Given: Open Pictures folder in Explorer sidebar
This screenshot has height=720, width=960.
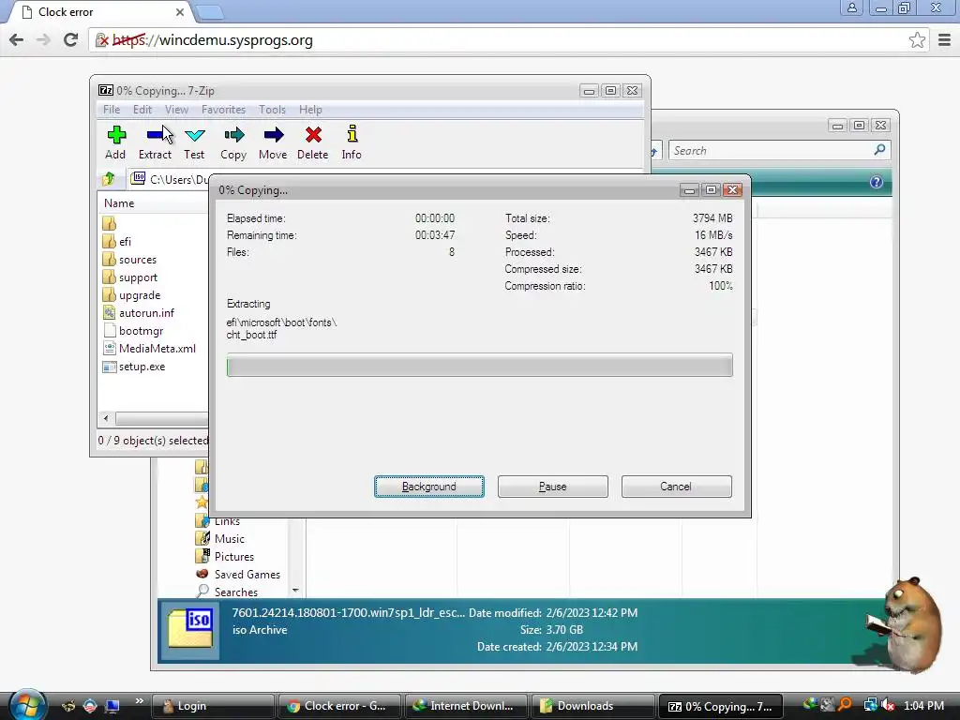Looking at the screenshot, I should coord(233,557).
